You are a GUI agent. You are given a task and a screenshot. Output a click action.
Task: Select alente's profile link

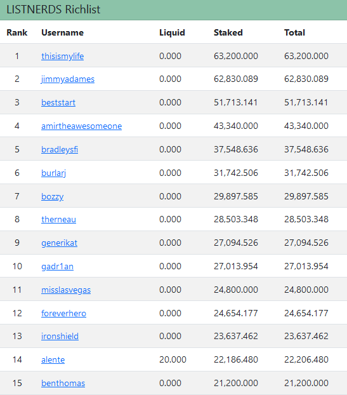[x=53, y=359]
